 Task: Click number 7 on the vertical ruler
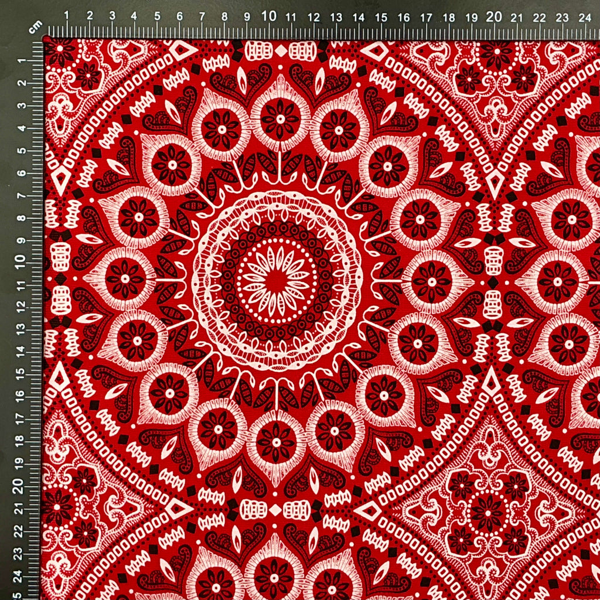23,196
